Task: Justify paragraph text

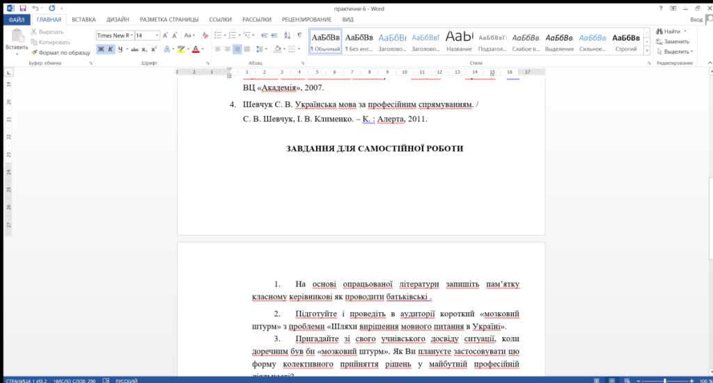Action: (247, 49)
